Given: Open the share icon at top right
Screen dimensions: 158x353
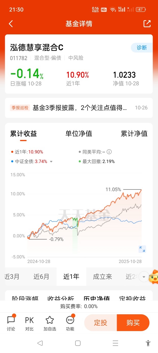Looking at the screenshot, I should click(147, 24).
